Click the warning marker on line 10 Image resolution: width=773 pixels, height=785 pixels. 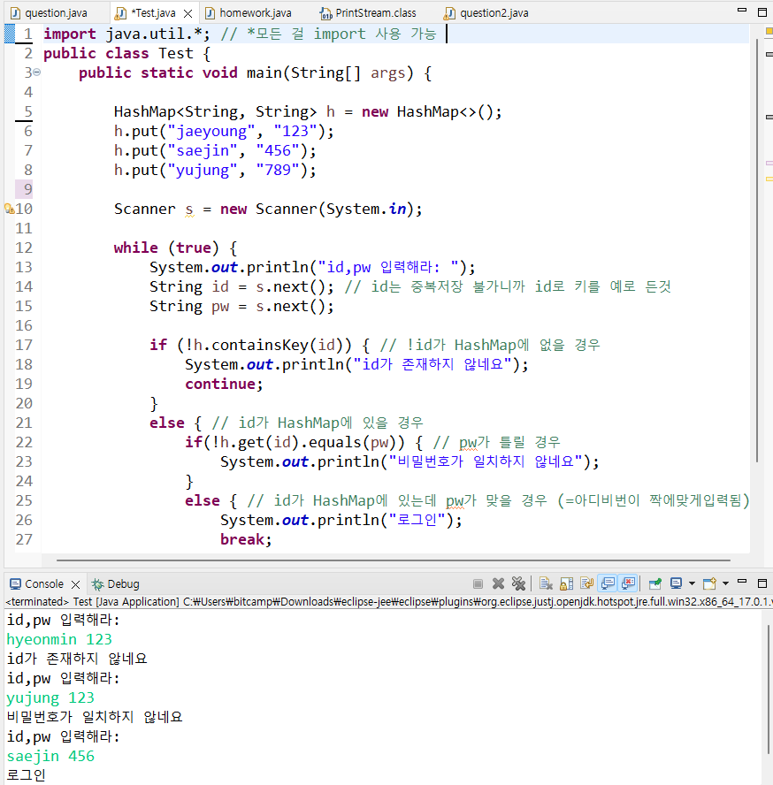coord(9,209)
